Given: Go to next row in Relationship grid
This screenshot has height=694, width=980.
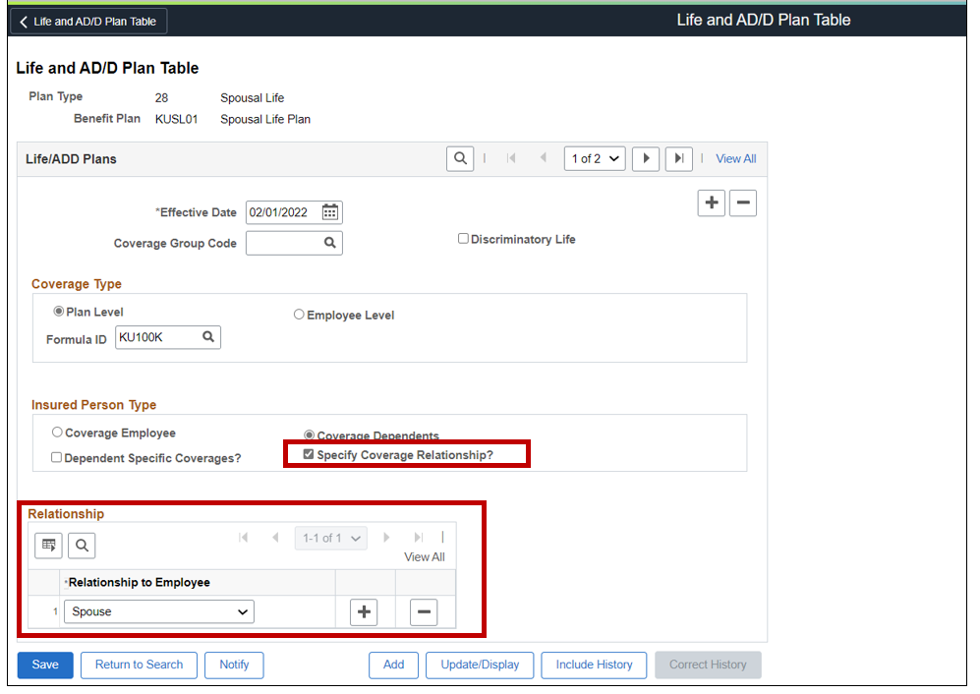Looking at the screenshot, I should [386, 537].
